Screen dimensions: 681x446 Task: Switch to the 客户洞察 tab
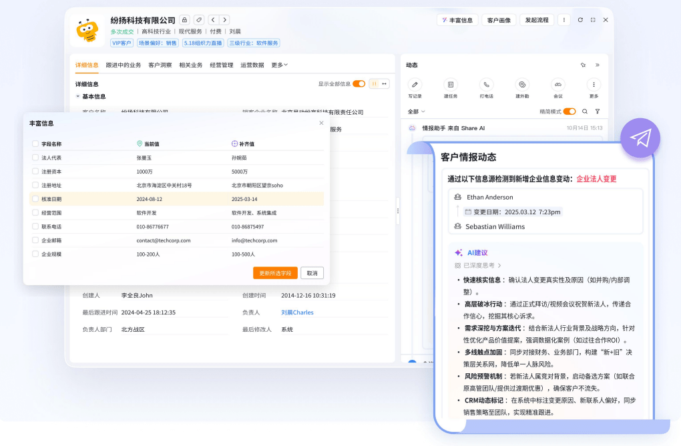(x=160, y=65)
